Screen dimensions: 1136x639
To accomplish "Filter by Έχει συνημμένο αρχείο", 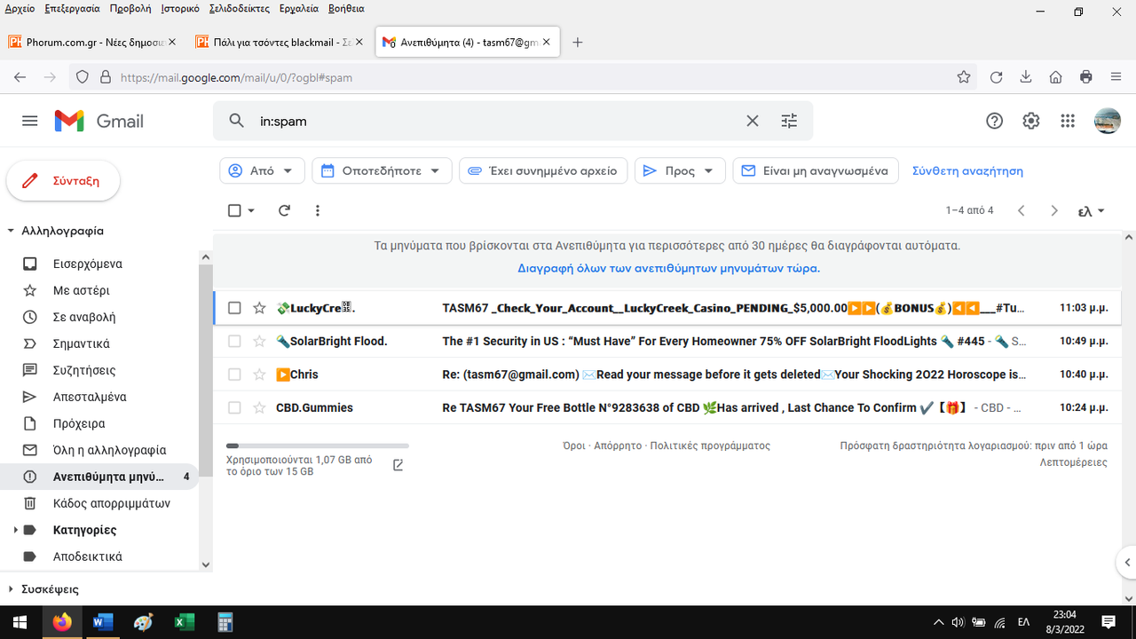I will click(x=543, y=170).
